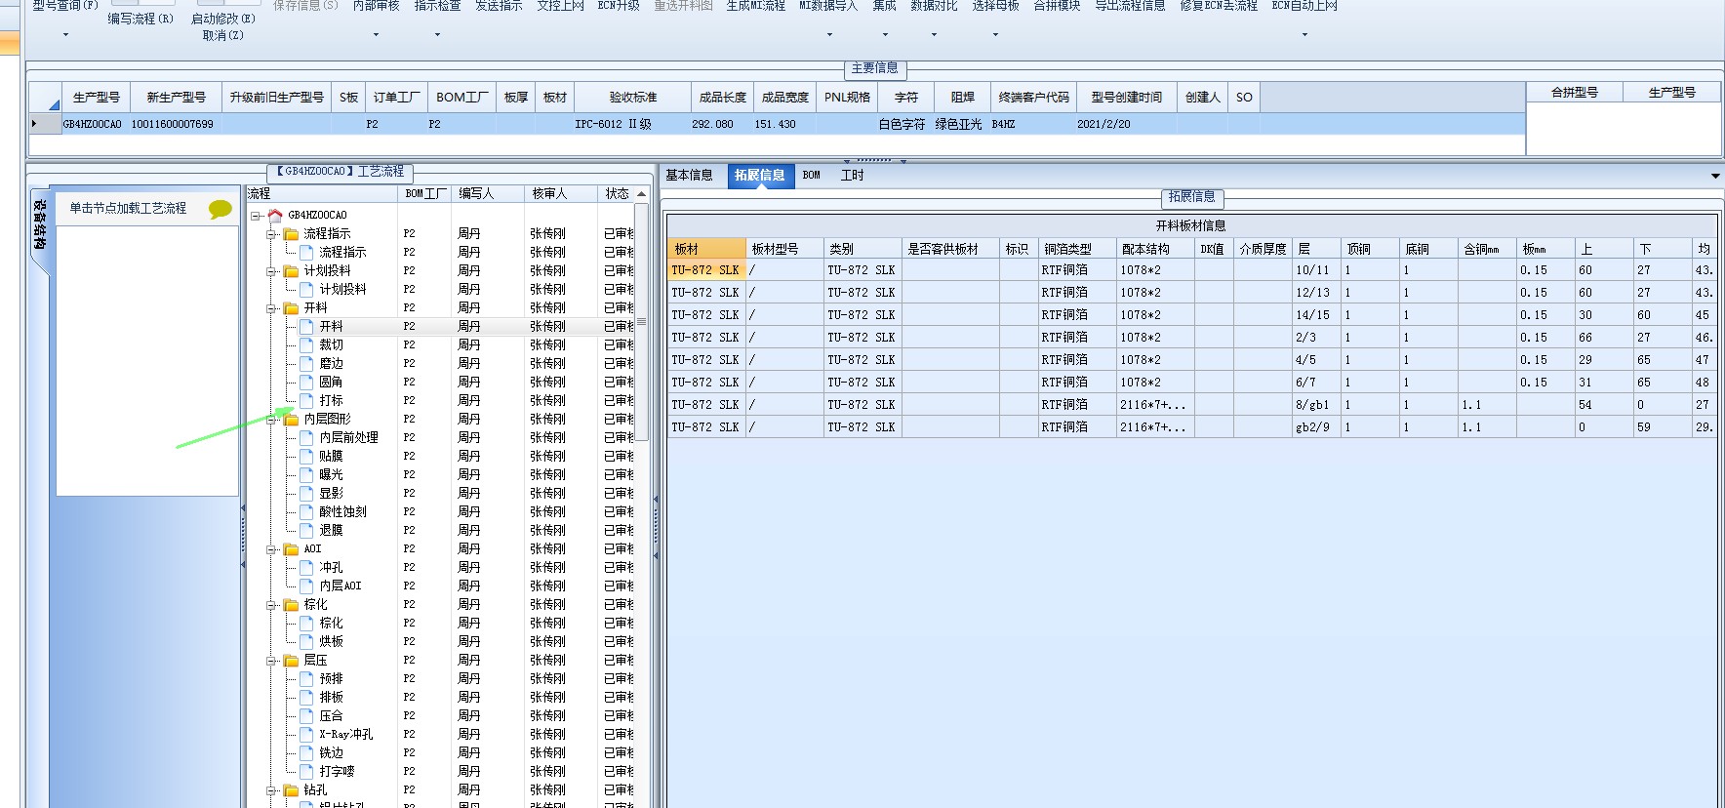Click the 铜箔类型 column header
Viewport: 1725px width, 808px height.
(1076, 249)
